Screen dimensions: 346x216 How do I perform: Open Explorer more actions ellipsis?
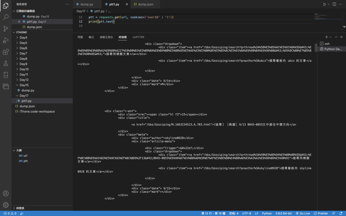[67, 4]
